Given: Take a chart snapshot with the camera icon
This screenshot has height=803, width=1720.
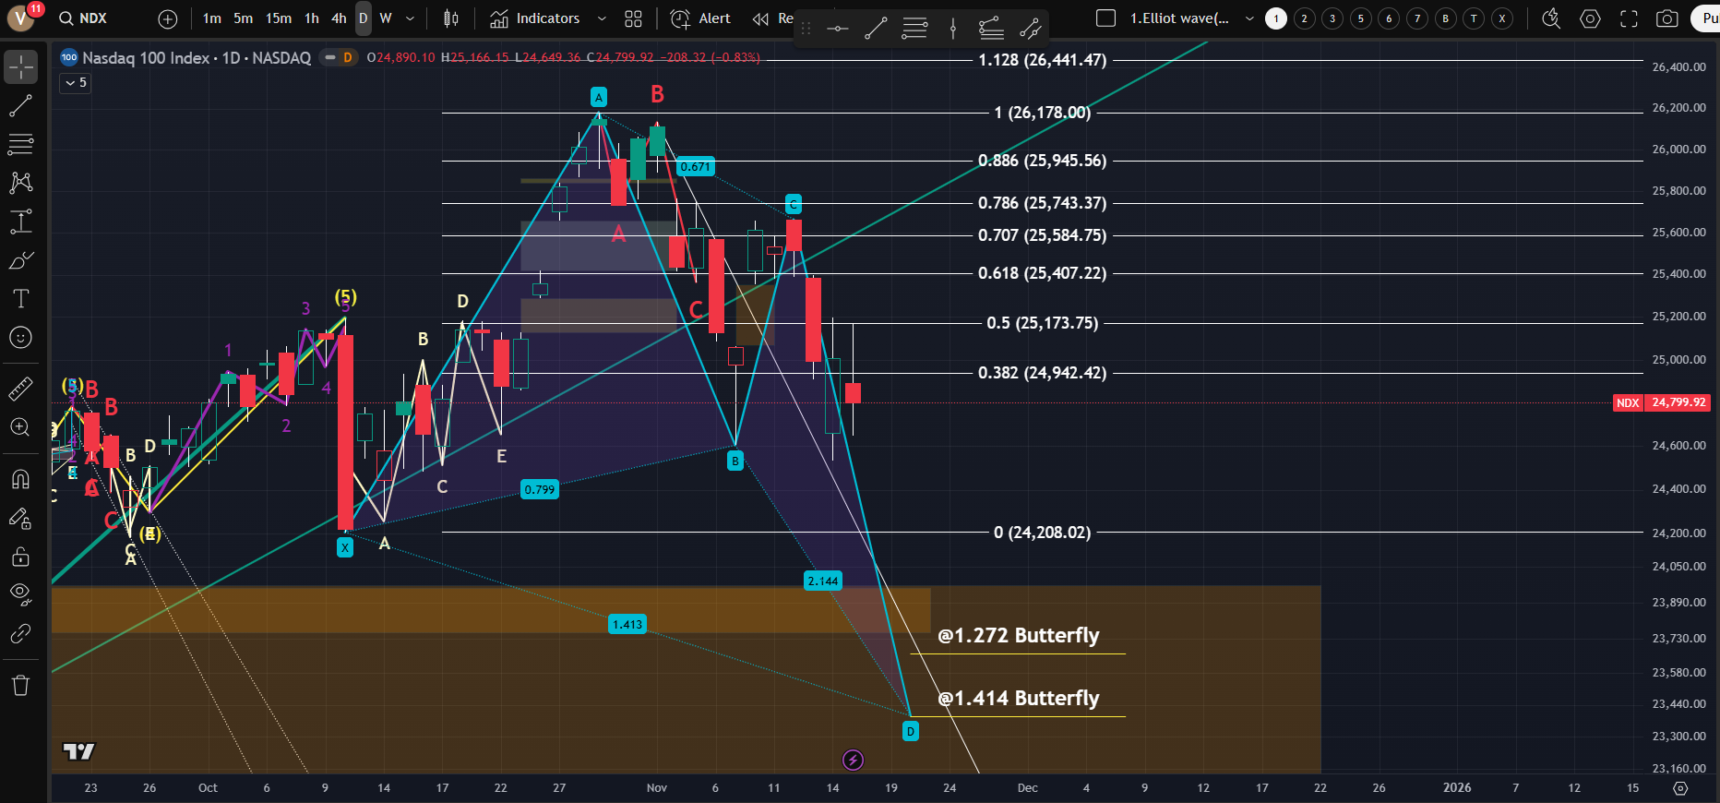Looking at the screenshot, I should pos(1666,18).
